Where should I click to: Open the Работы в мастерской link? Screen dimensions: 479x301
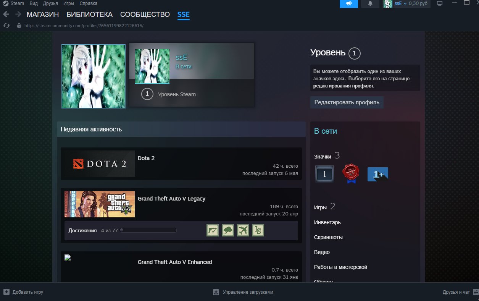click(340, 267)
